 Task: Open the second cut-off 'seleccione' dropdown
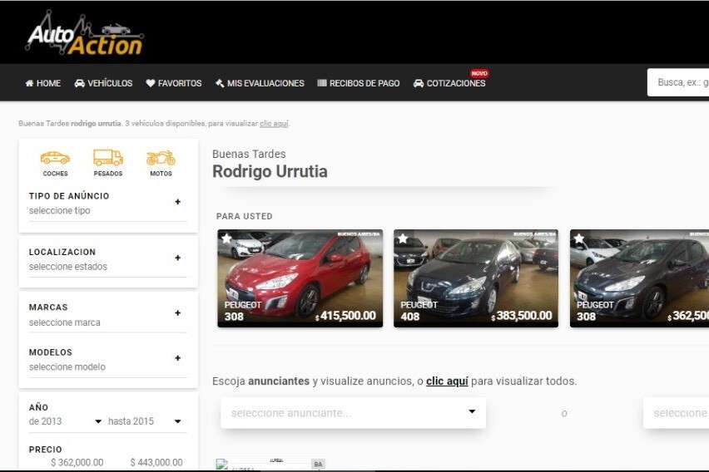pyautogui.click(x=676, y=413)
